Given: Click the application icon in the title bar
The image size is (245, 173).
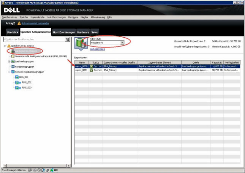Looking at the screenshot, I should [3, 3].
